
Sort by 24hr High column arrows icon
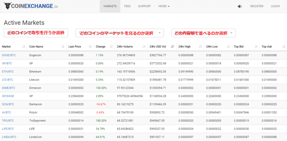[x=201, y=47]
